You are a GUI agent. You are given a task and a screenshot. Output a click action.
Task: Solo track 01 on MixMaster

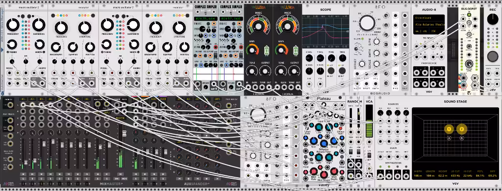click(x=23, y=179)
